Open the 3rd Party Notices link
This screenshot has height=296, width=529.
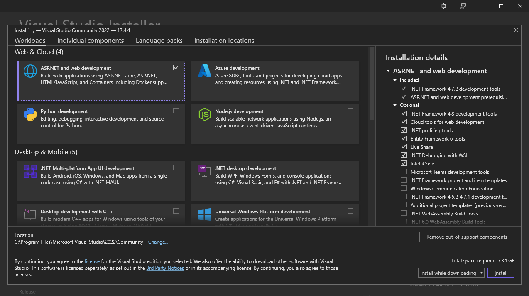(x=165, y=268)
